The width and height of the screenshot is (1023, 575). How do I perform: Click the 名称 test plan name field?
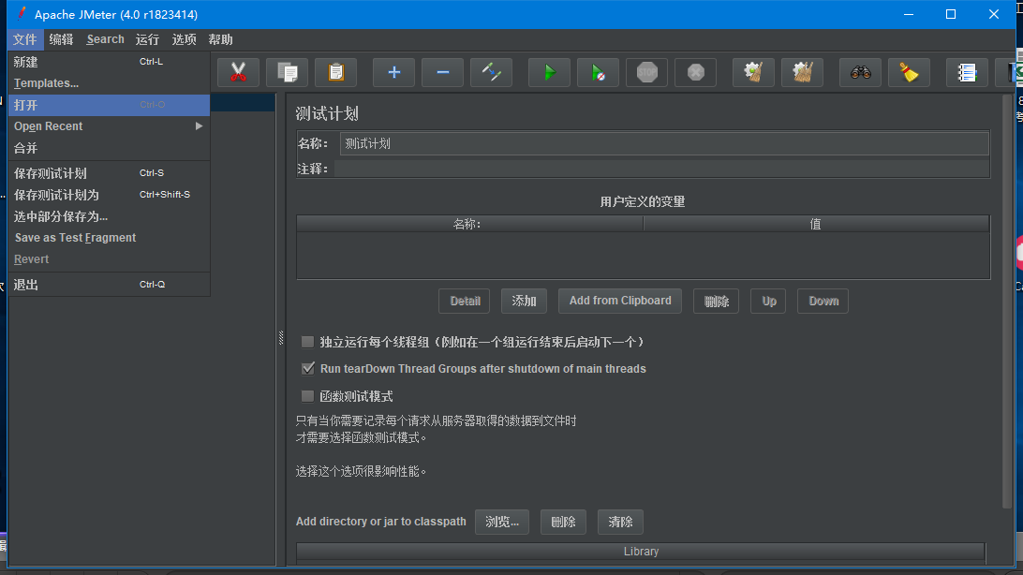click(x=664, y=143)
